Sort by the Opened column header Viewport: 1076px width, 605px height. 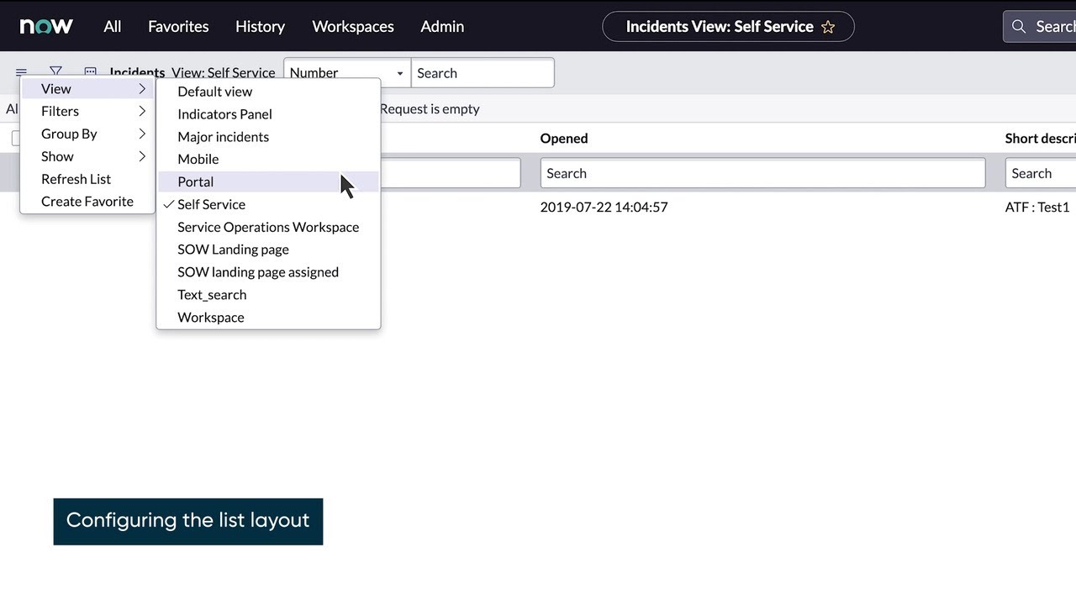click(x=564, y=139)
